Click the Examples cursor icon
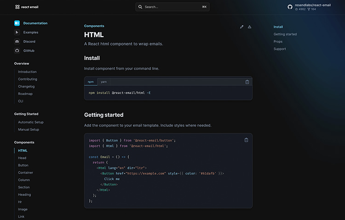Image resolution: width=345 pixels, height=220 pixels. click(17, 32)
